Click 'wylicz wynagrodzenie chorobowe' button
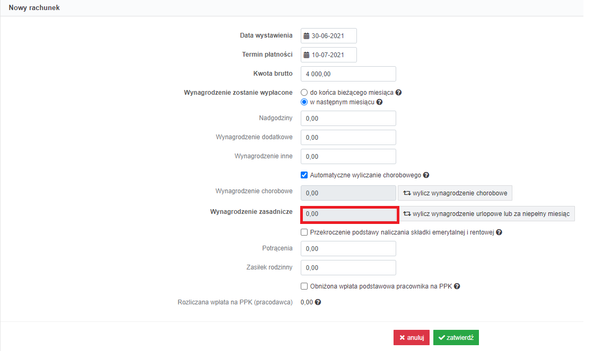Screen dimensions: 611x351 click(455, 193)
